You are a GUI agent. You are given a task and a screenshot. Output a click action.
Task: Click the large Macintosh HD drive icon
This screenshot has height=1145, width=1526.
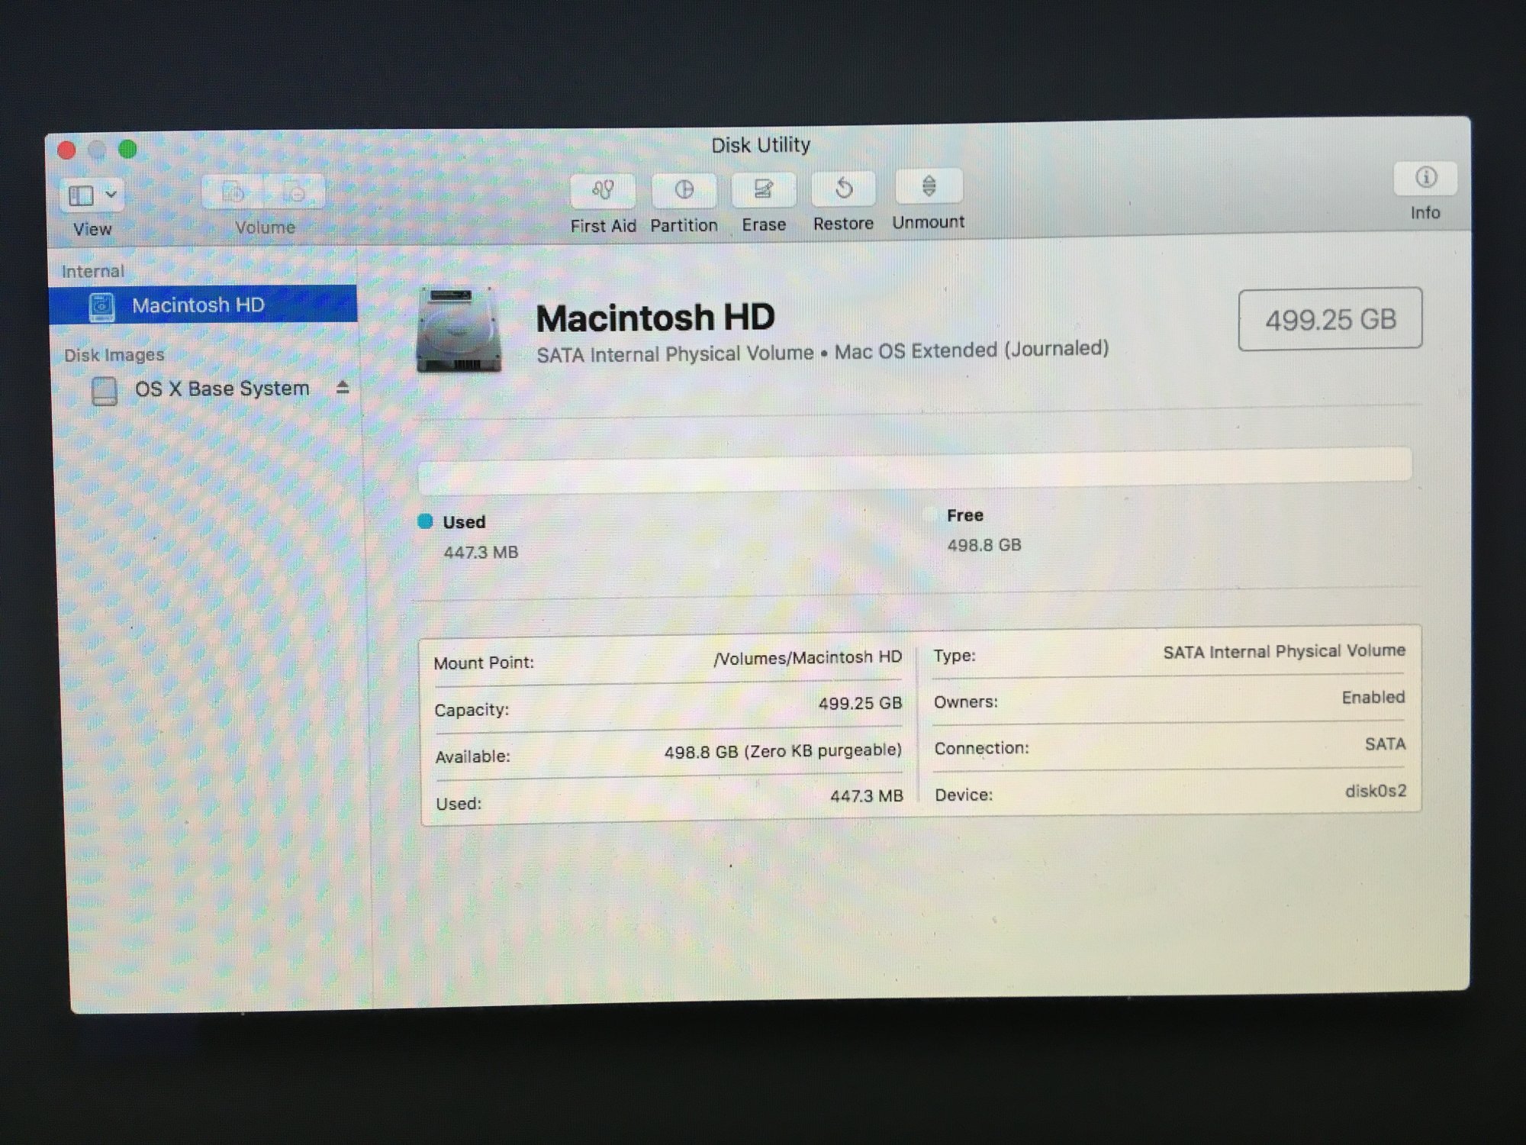(x=459, y=331)
